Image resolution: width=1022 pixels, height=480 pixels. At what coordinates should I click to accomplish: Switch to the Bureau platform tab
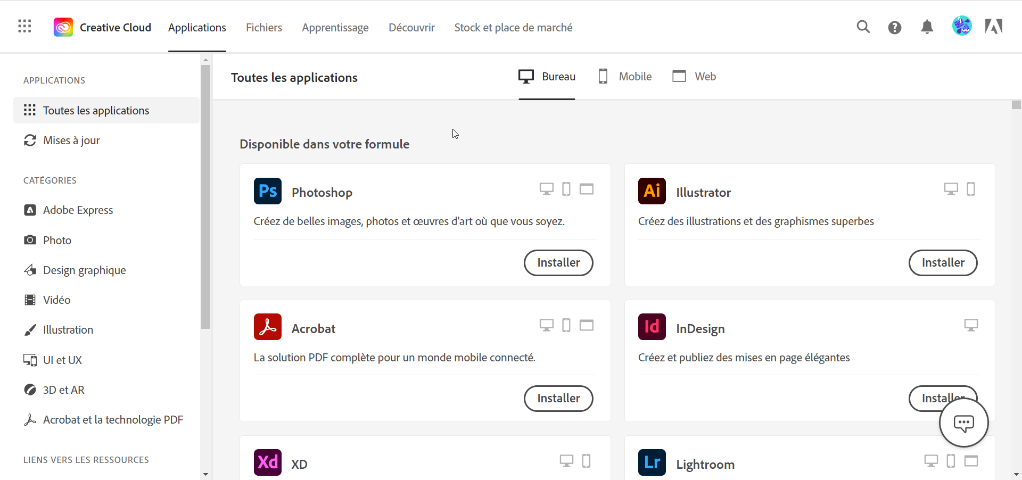point(547,77)
